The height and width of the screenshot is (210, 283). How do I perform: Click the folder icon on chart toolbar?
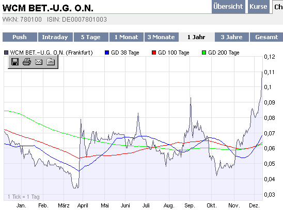click(51, 62)
